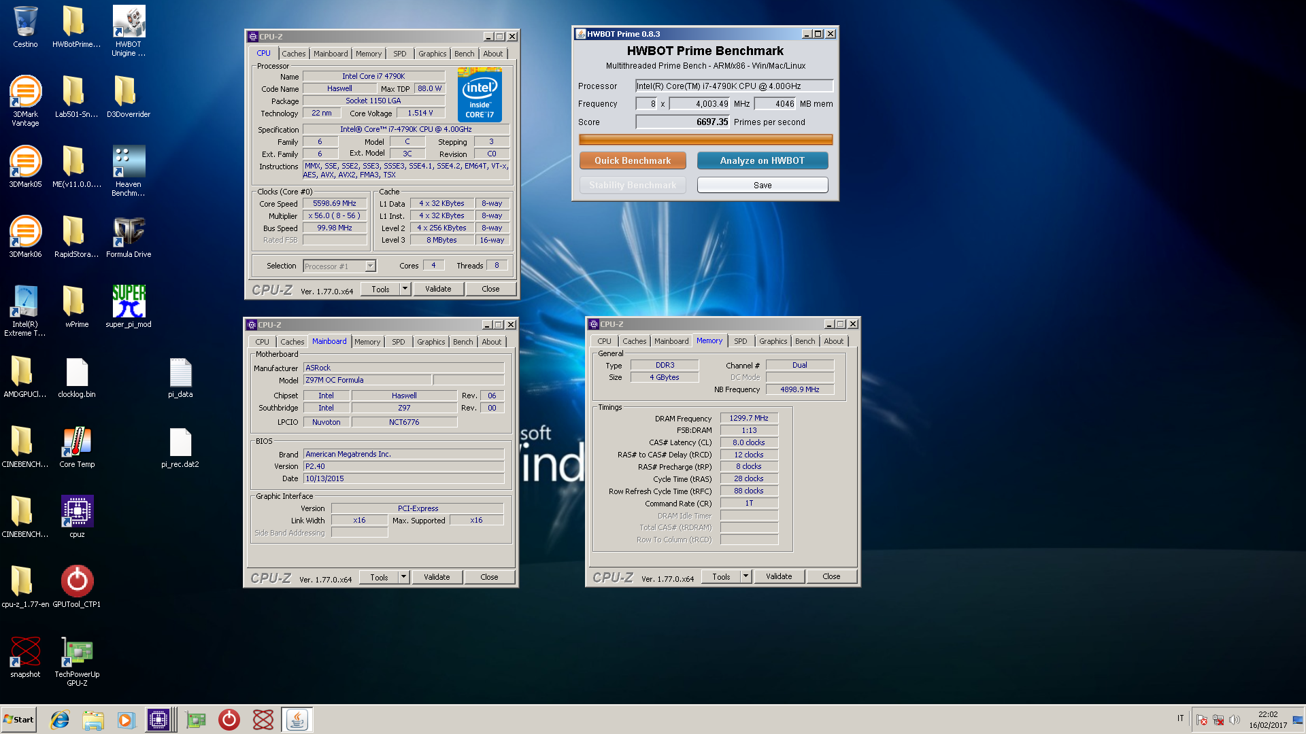Open Bench tab in top CPU-Z window
The image size is (1306, 734).
[465, 54]
